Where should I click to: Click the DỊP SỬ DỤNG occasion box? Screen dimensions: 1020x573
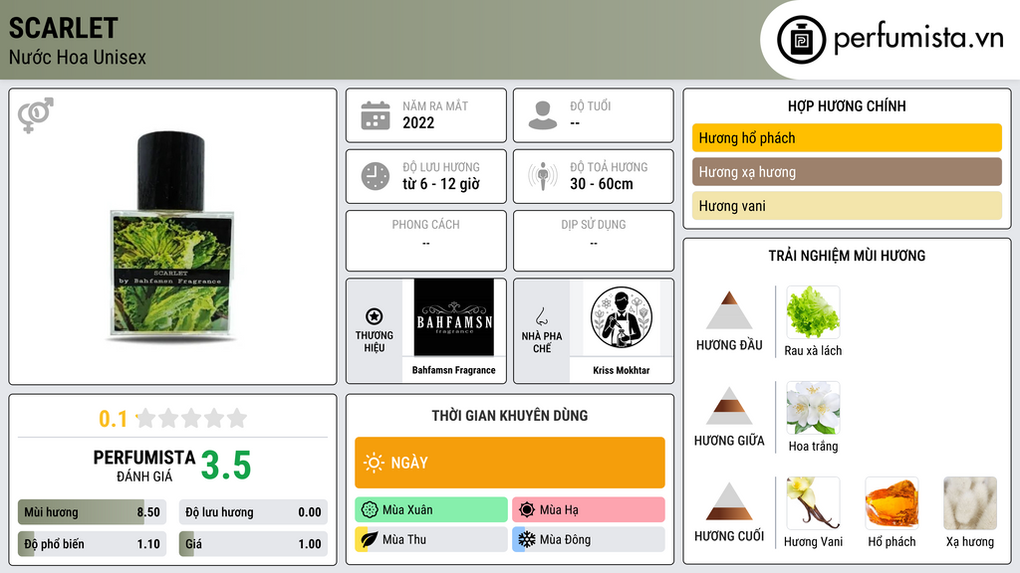tap(594, 241)
